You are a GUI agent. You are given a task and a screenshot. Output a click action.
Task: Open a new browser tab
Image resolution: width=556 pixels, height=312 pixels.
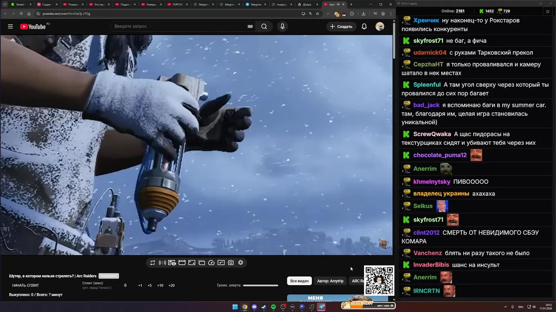(x=351, y=4)
